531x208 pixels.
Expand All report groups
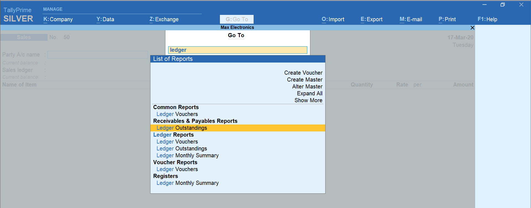[309, 93]
